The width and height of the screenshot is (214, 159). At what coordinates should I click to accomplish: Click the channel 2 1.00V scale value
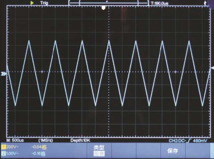(12, 154)
